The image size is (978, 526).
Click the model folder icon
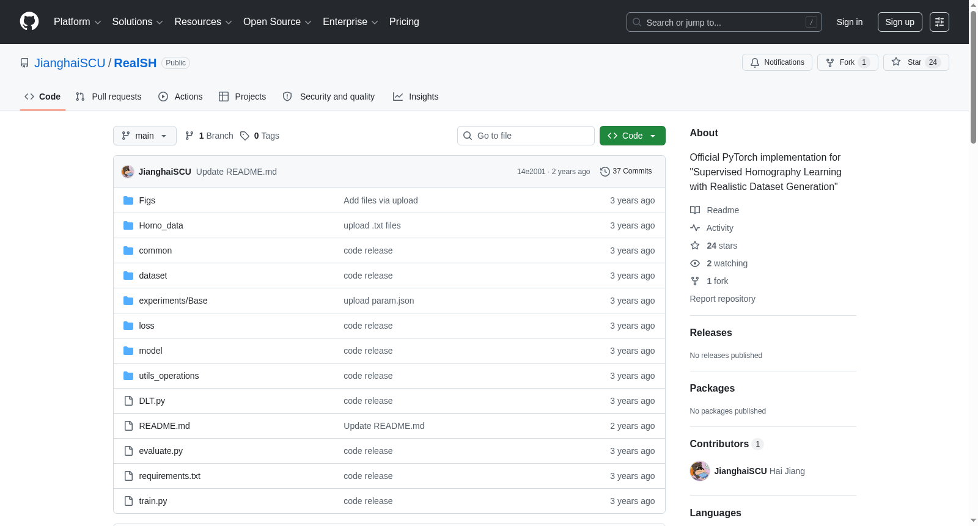point(128,351)
